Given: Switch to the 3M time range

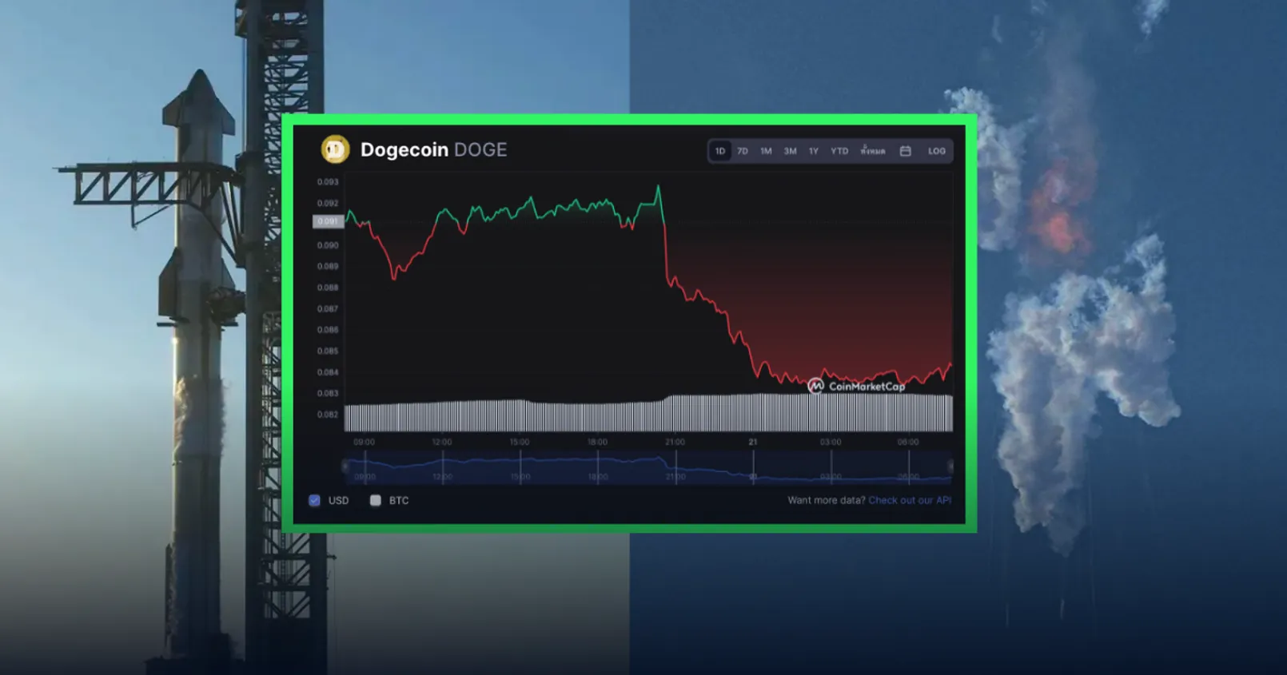Looking at the screenshot, I should (x=790, y=151).
